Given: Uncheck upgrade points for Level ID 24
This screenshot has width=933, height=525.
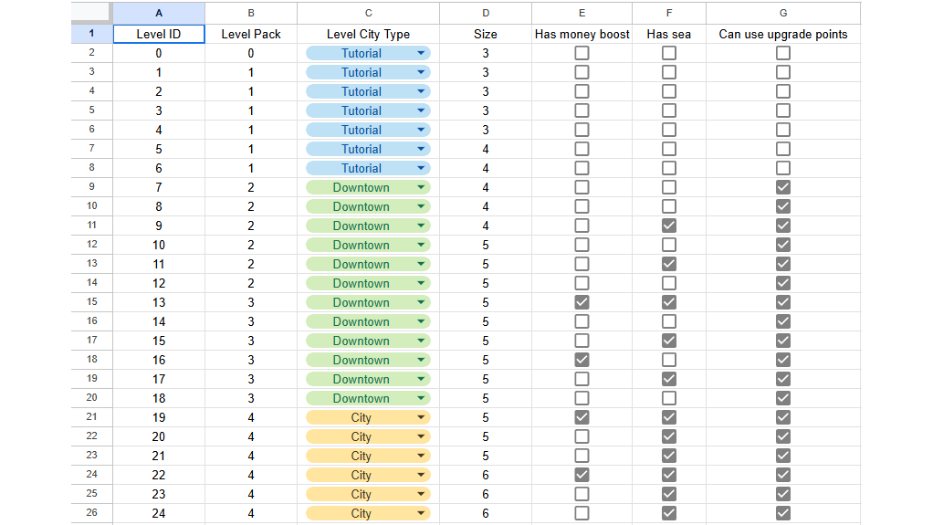Looking at the screenshot, I should (x=783, y=513).
